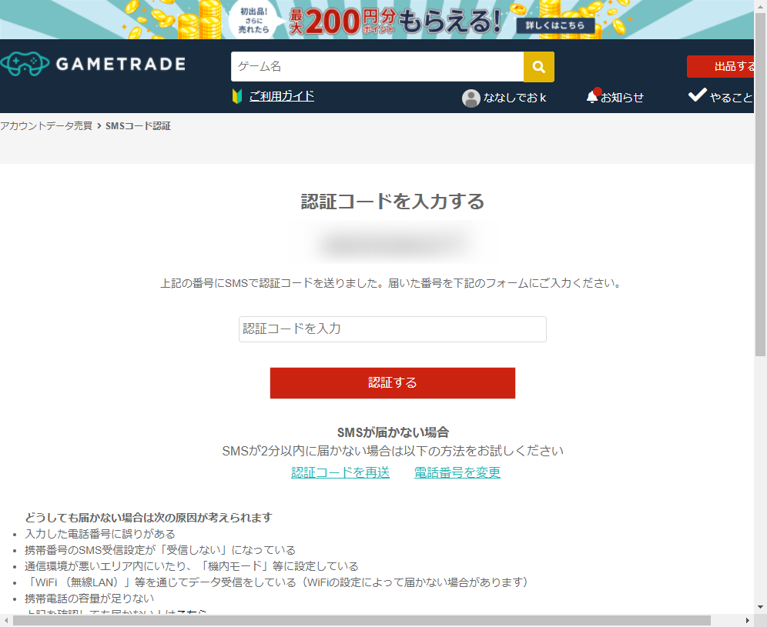Viewport: 767px width, 627px height.
Task: Click 詳しくはこちら in the campaign banner
Action: [x=557, y=25]
